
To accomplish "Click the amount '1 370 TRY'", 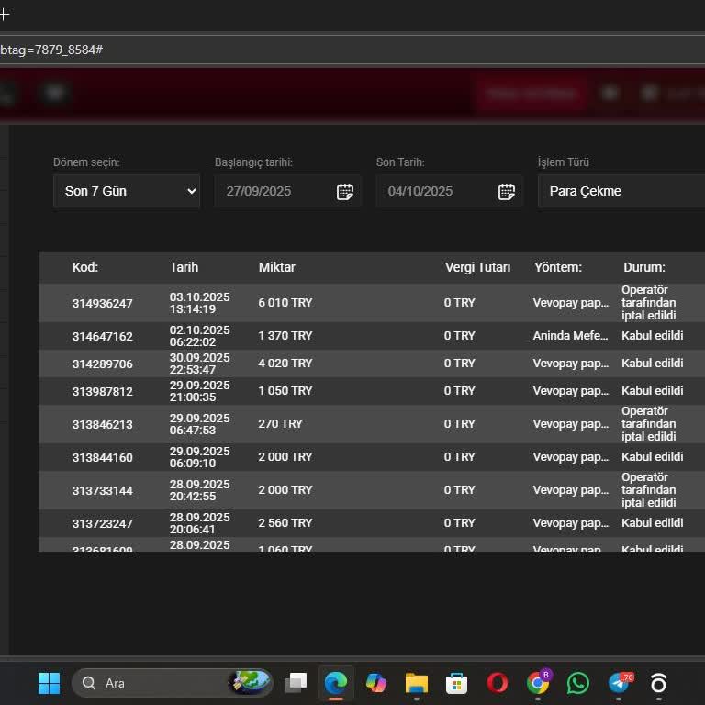I will [285, 335].
